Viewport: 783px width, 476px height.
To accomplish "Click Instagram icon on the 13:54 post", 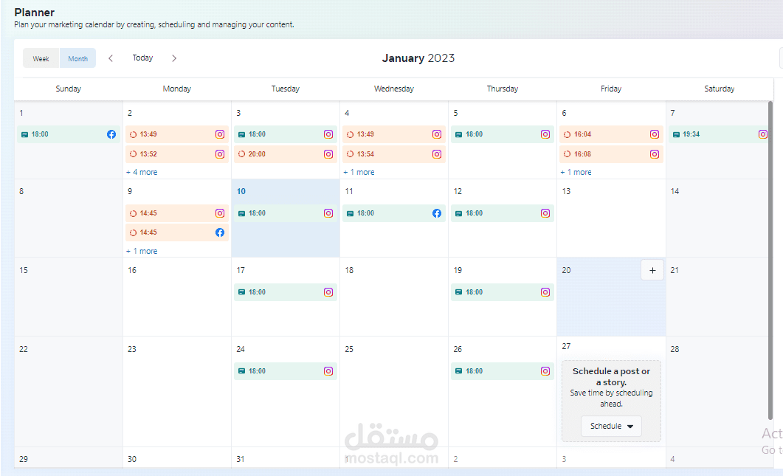I will click(437, 154).
